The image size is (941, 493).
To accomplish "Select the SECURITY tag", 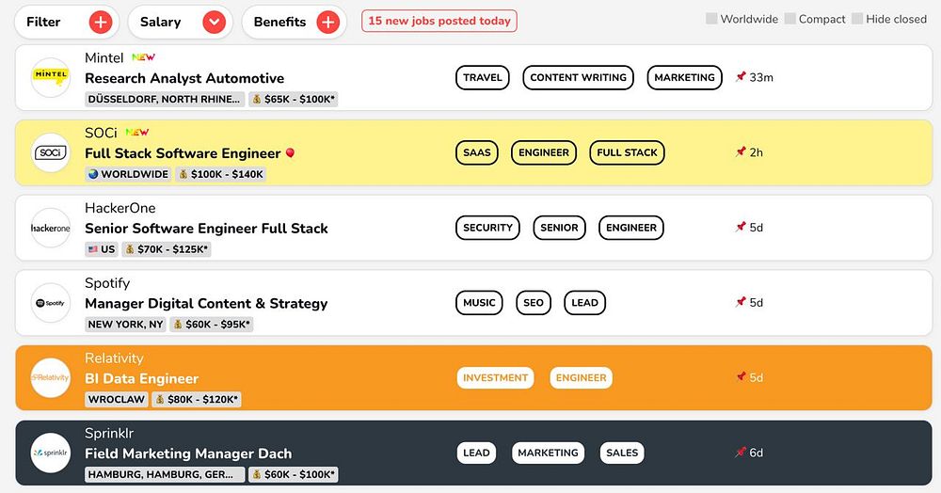I will coord(487,228).
